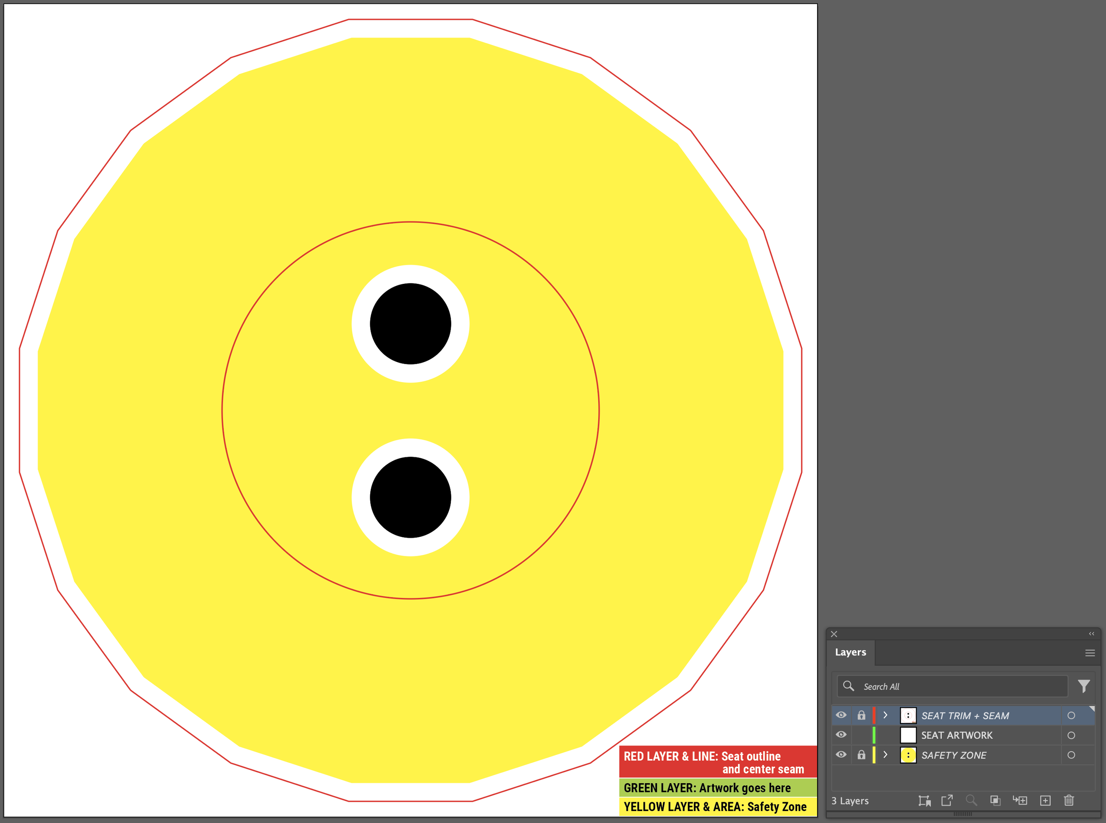
Task: Click the SAFETY ZONE target circle
Action: pos(1071,755)
